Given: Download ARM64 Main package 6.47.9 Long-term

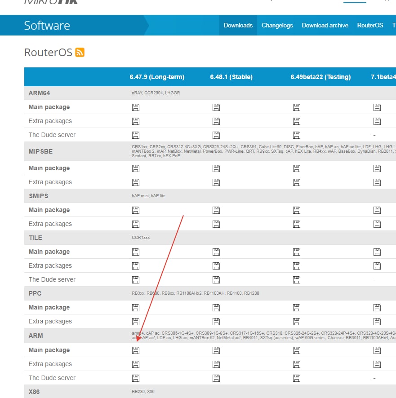Looking at the screenshot, I should (136, 107).
